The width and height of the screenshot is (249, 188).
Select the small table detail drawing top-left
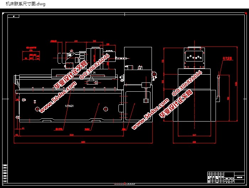31,54
